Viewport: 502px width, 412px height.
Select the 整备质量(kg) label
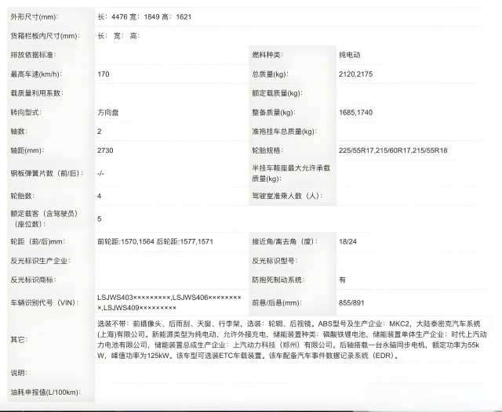pos(274,112)
